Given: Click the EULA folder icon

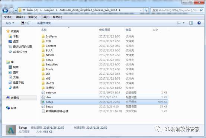Looking at the screenshot, I should (43, 51).
